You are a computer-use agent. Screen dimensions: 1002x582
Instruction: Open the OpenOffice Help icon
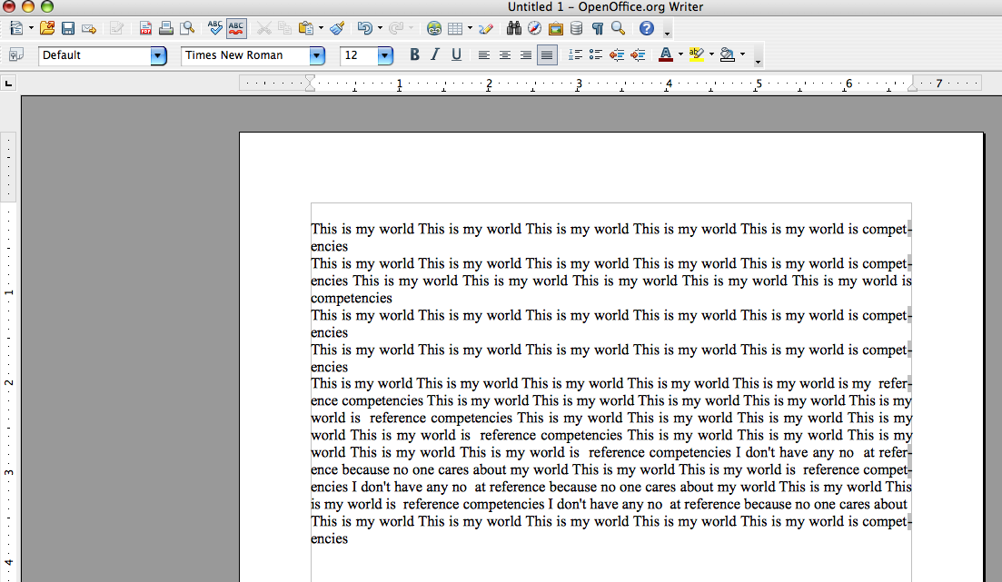pos(647,28)
